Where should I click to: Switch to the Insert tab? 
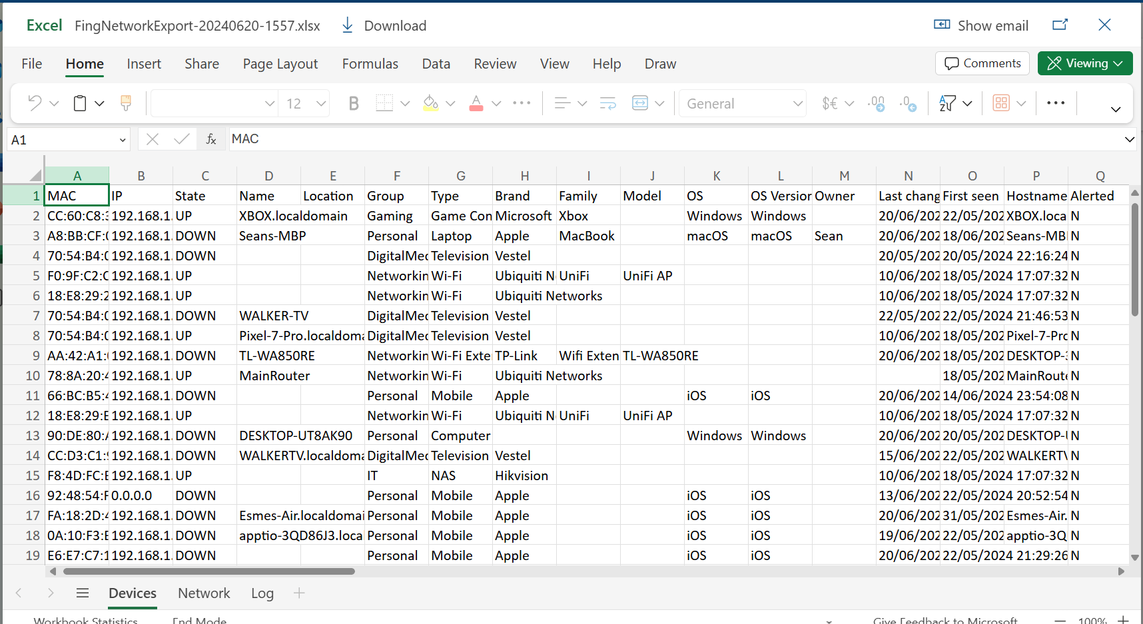(x=144, y=64)
